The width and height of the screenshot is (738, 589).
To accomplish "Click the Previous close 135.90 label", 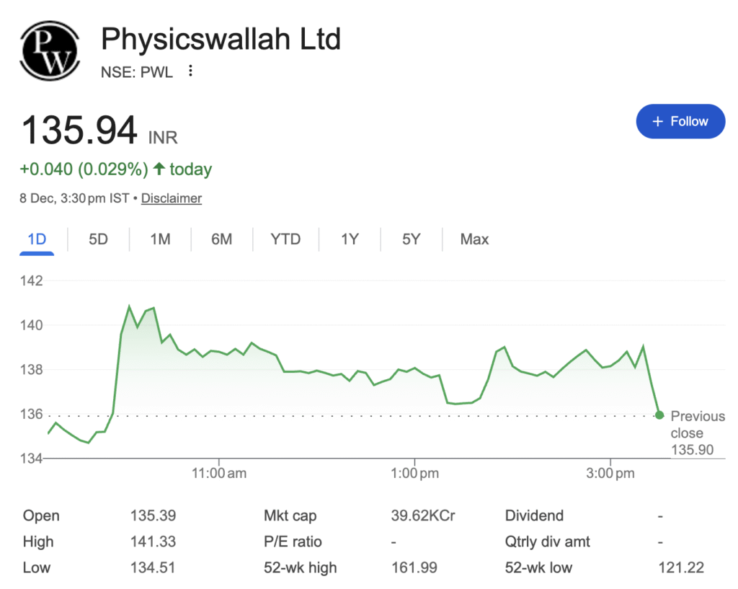I will click(697, 433).
